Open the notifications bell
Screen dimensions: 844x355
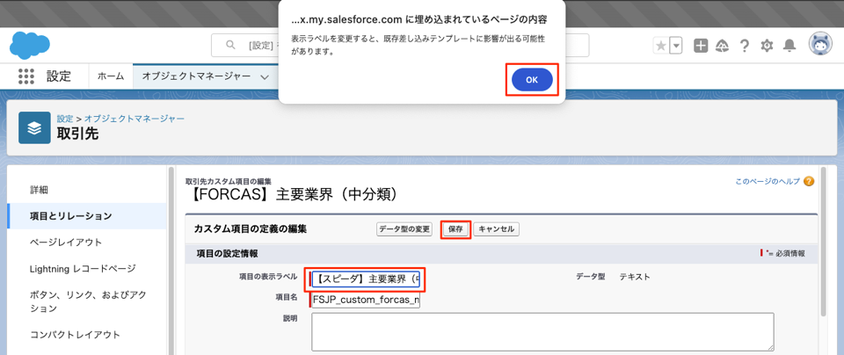789,46
